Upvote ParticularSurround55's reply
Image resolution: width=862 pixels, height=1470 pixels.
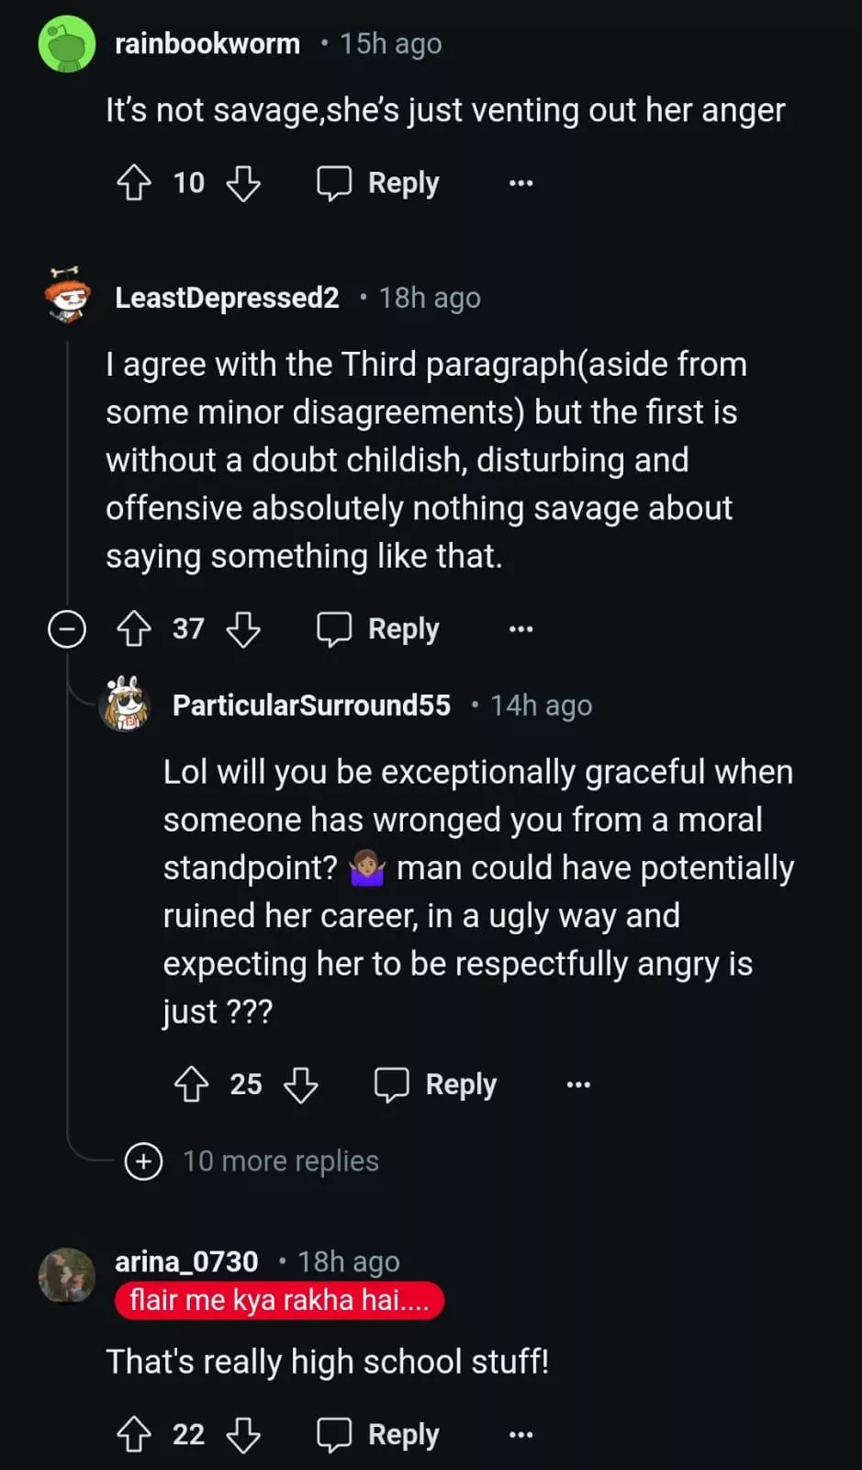coord(191,1084)
